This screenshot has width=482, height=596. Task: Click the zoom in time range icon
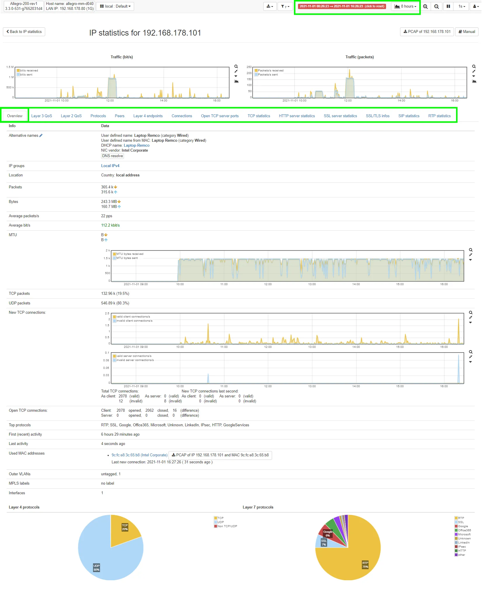[425, 6]
